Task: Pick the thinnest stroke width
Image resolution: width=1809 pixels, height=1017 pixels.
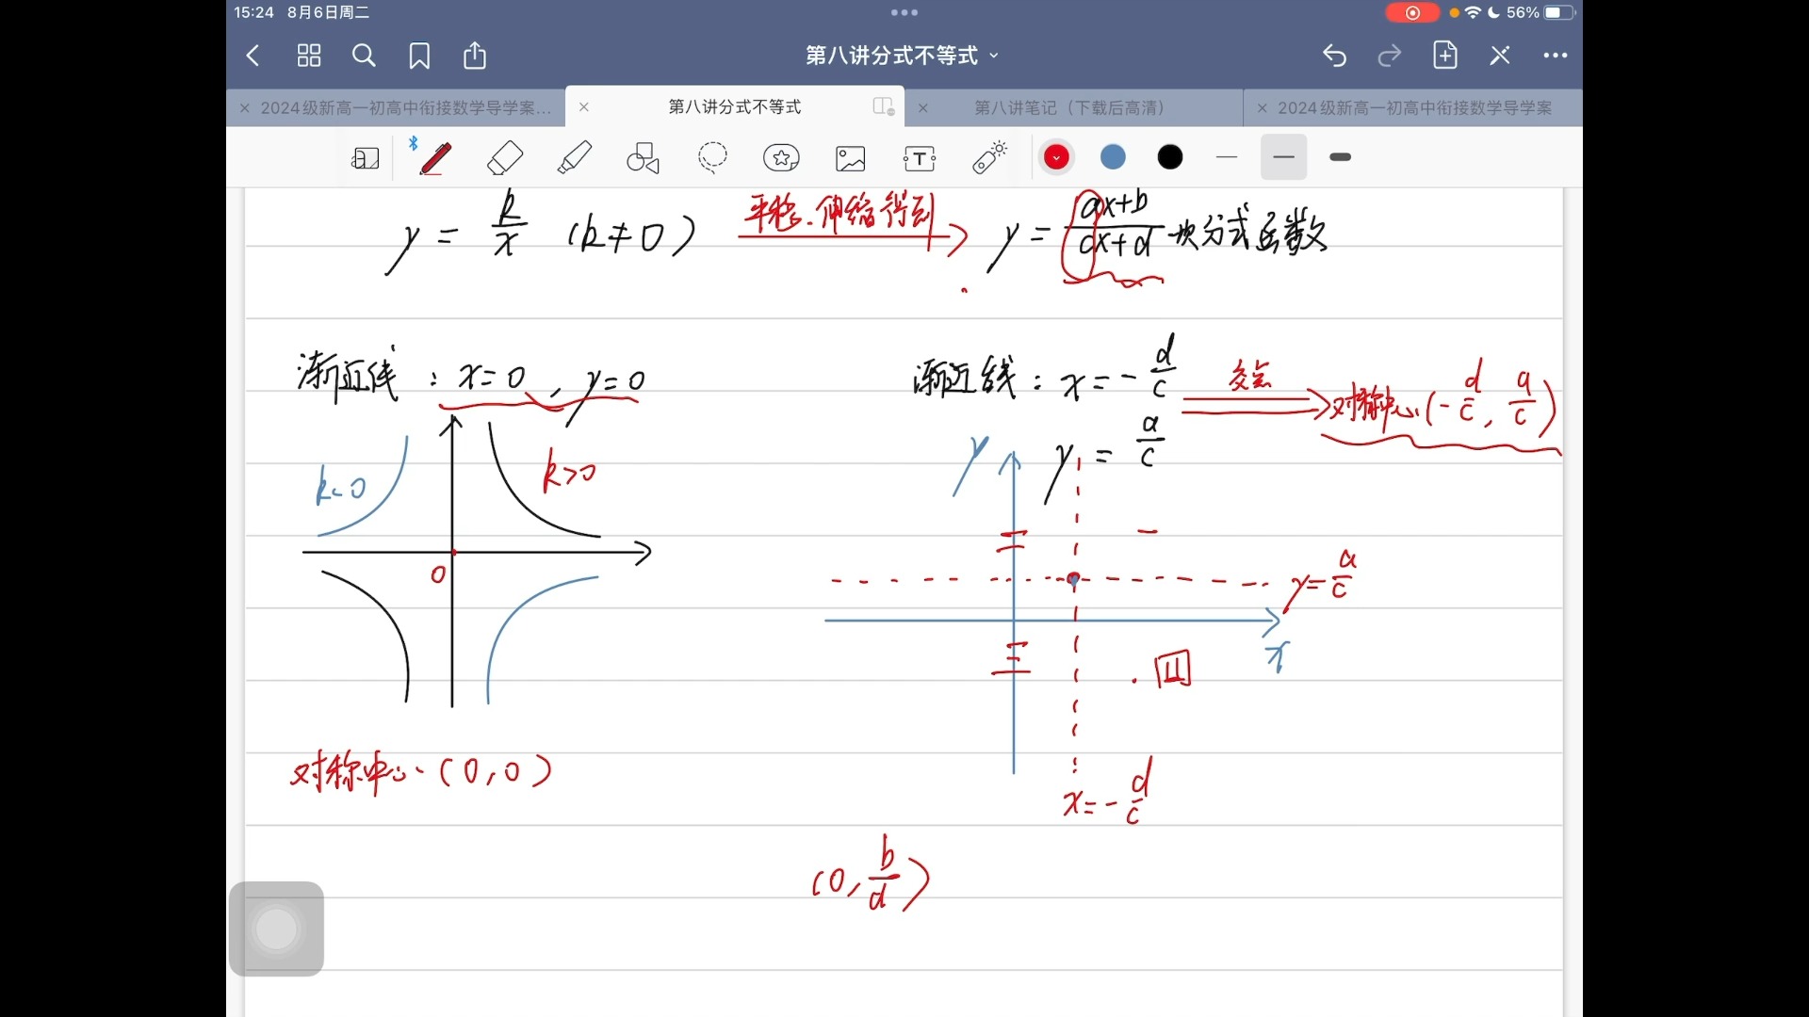Action: click(x=1227, y=157)
